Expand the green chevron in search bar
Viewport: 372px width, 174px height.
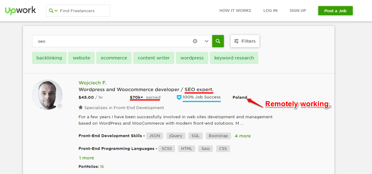(207, 41)
